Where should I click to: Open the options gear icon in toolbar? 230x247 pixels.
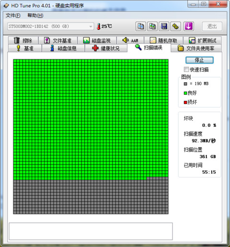pyautogui.click(x=175, y=26)
